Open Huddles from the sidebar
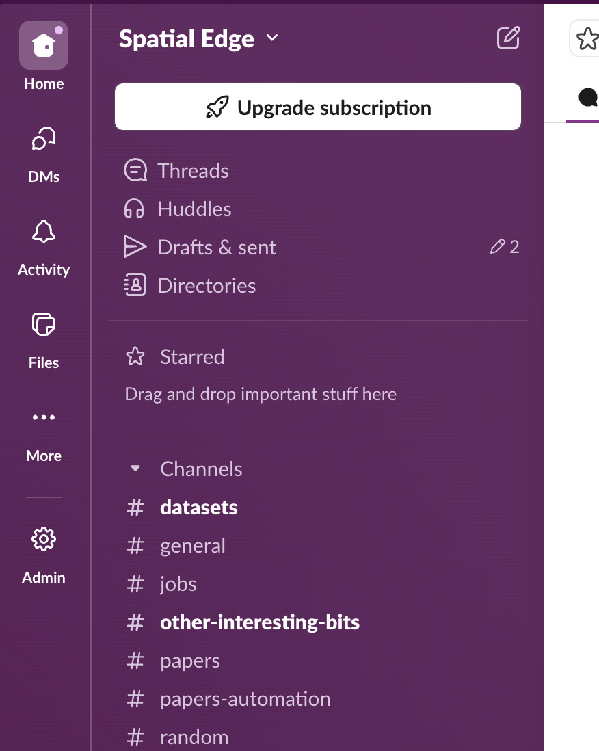599x751 pixels. [195, 209]
